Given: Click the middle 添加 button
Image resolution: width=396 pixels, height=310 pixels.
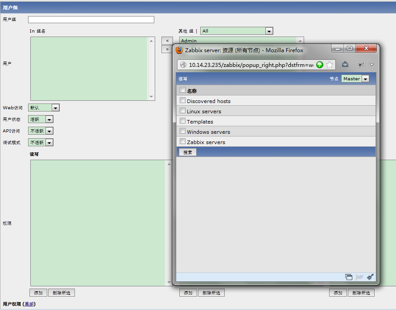Looking at the screenshot, I should [x=188, y=293].
